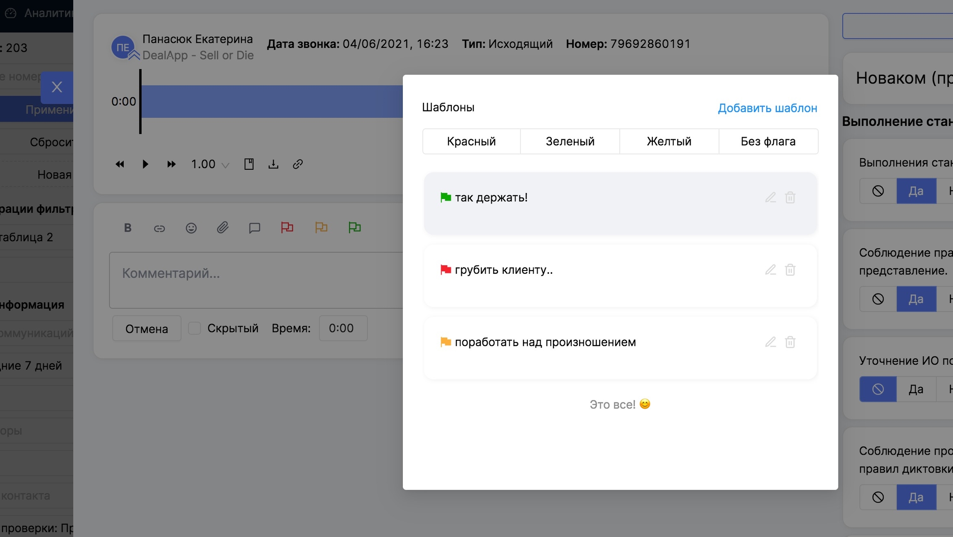Click the 'Время' time input field
953x537 pixels.
[343, 328]
